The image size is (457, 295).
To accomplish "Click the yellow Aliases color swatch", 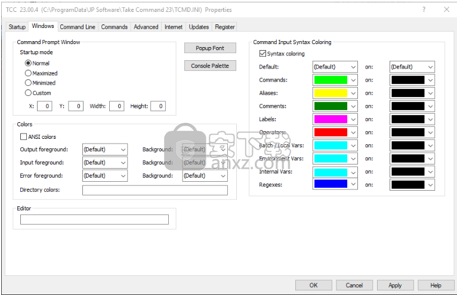I will (x=331, y=93).
